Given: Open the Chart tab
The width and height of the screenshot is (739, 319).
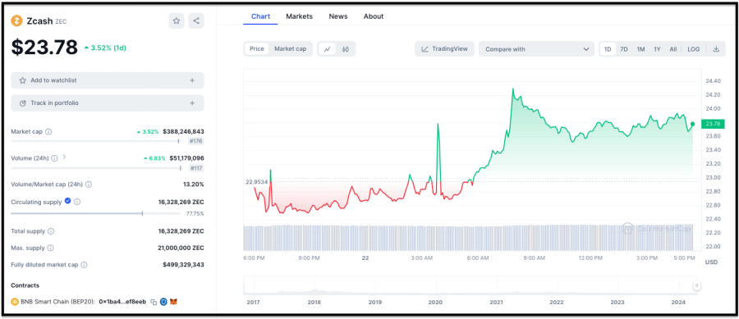Looking at the screenshot, I should pyautogui.click(x=260, y=16).
